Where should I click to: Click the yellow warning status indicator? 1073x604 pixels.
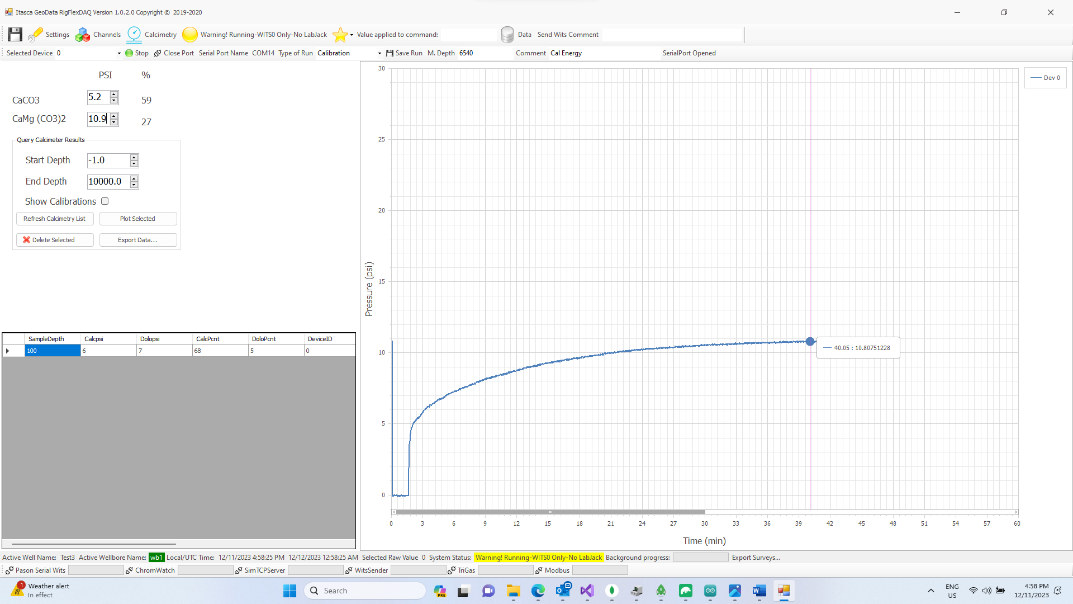[x=190, y=35]
